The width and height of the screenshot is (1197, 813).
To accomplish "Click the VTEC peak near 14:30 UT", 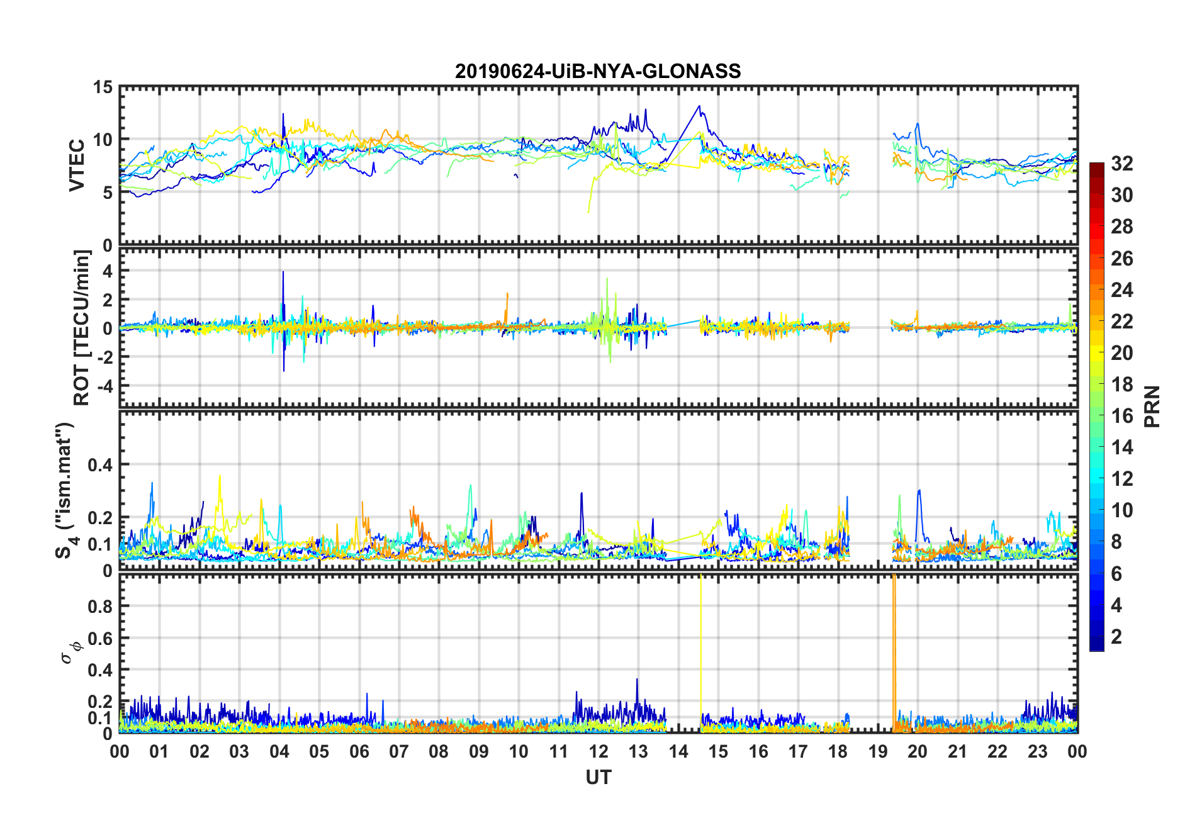I will pos(699,106).
